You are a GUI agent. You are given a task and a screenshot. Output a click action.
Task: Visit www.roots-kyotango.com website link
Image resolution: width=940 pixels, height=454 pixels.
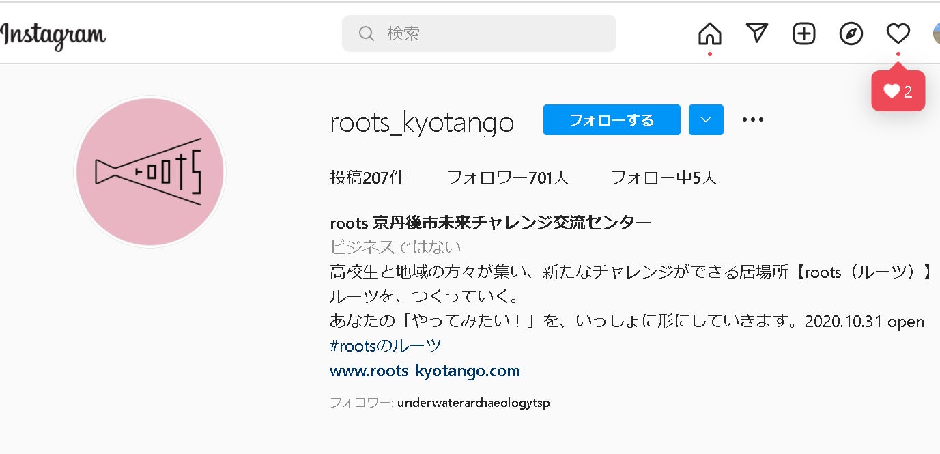point(425,371)
